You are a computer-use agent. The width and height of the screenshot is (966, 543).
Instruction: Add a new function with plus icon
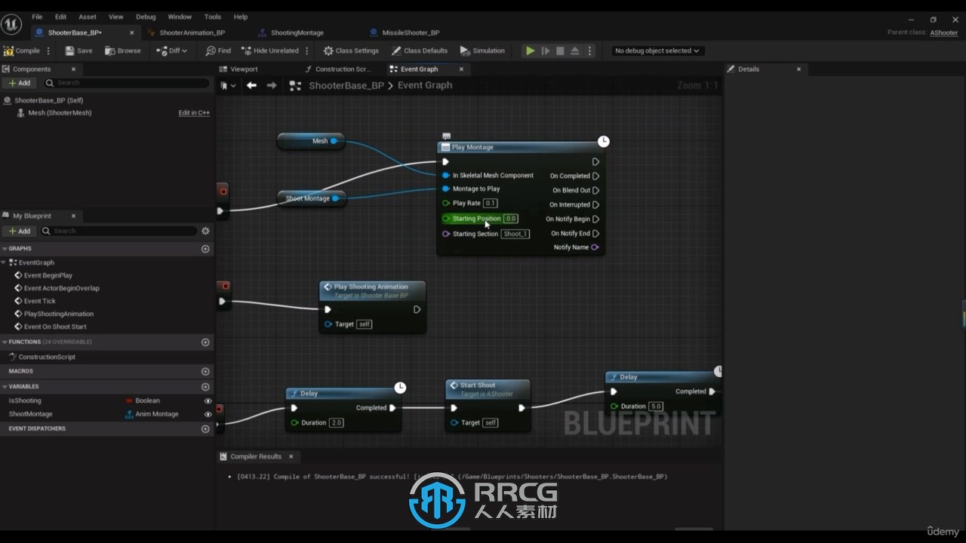point(205,342)
